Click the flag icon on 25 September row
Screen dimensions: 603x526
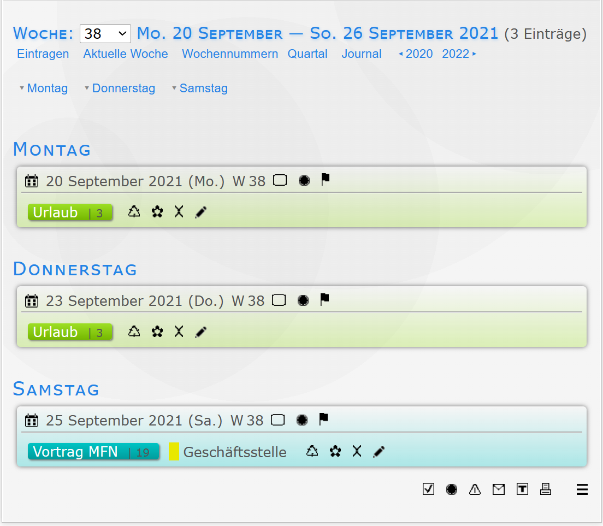(x=323, y=419)
